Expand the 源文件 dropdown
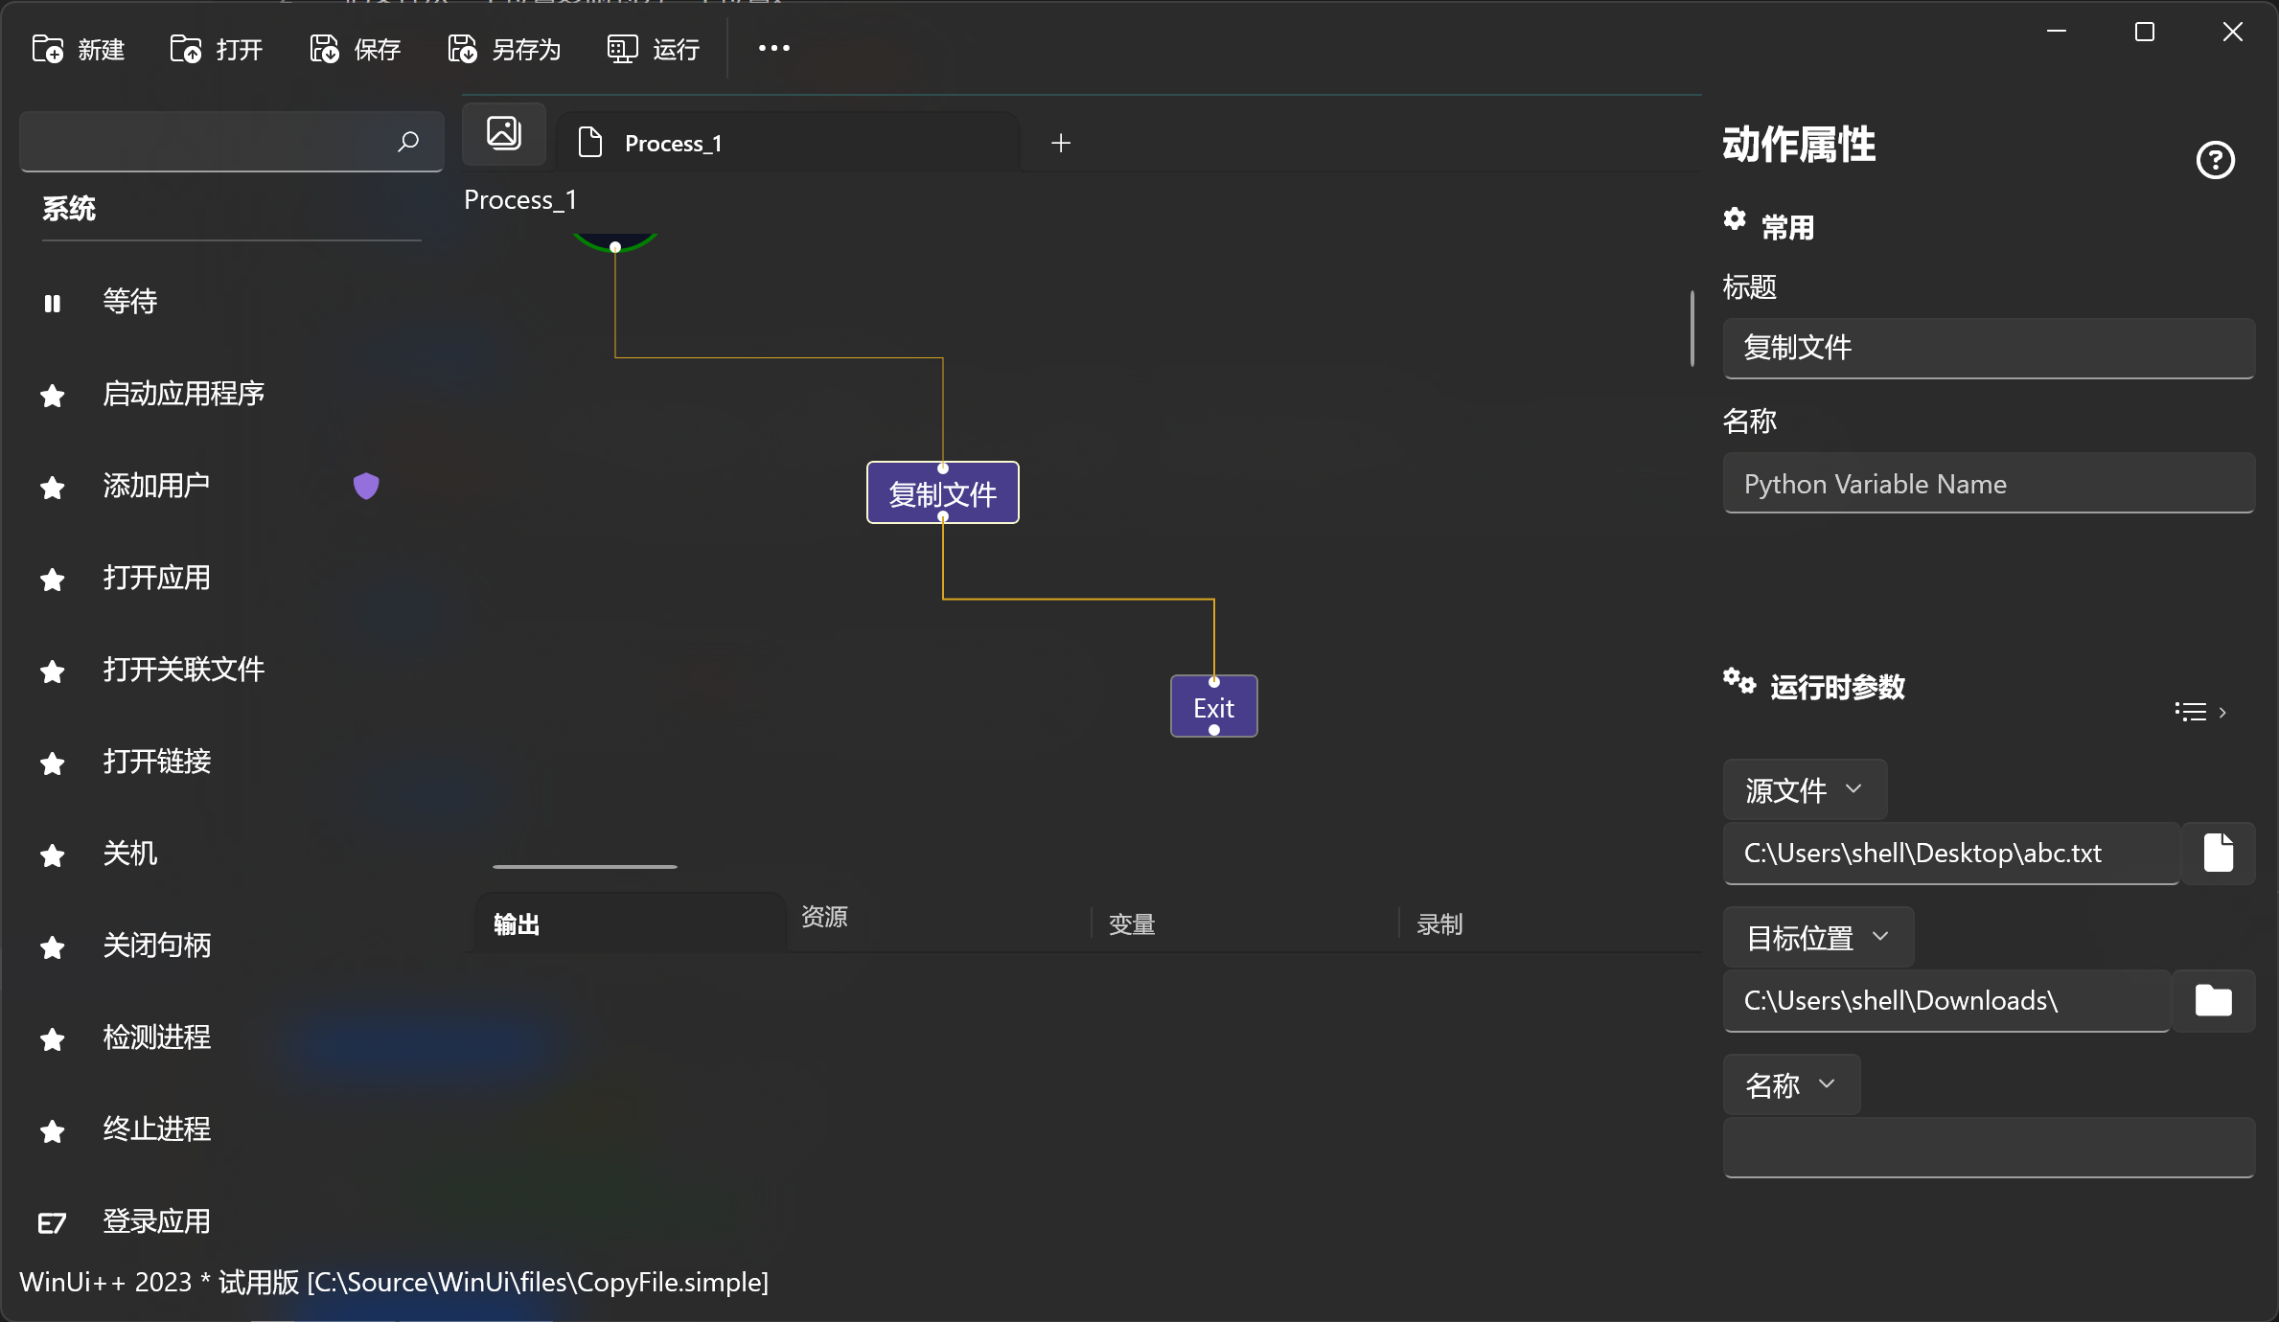Viewport: 2279px width, 1322px height. coord(1804,789)
